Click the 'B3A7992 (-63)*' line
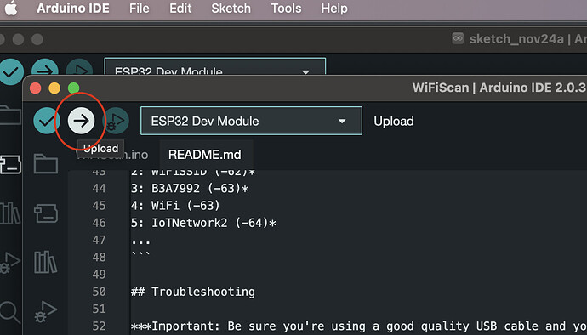Screen dimensions: 587x335 point(190,188)
